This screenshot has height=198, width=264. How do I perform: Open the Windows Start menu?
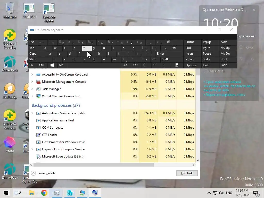6,193
